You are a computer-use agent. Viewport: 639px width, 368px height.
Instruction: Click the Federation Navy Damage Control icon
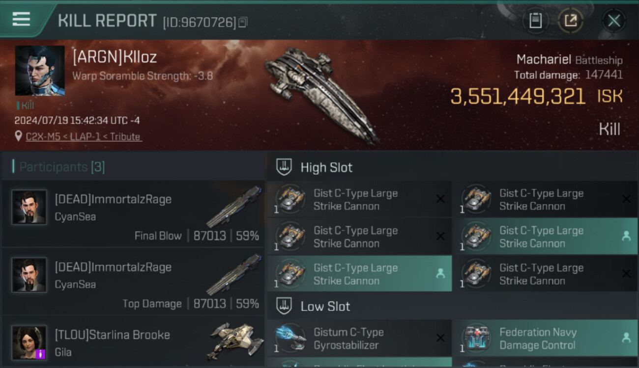click(476, 339)
